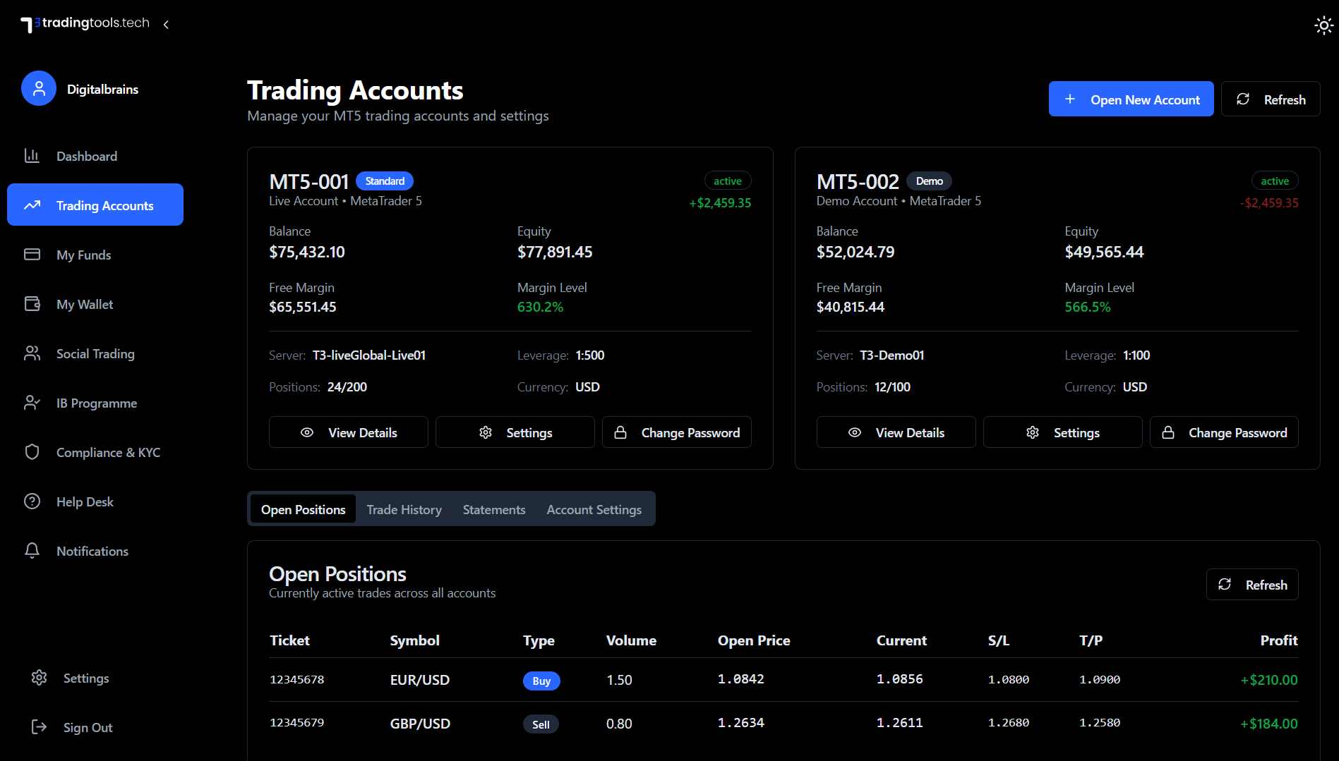Open the Account Settings tab
Viewport: 1339px width, 761px height.
(594, 509)
